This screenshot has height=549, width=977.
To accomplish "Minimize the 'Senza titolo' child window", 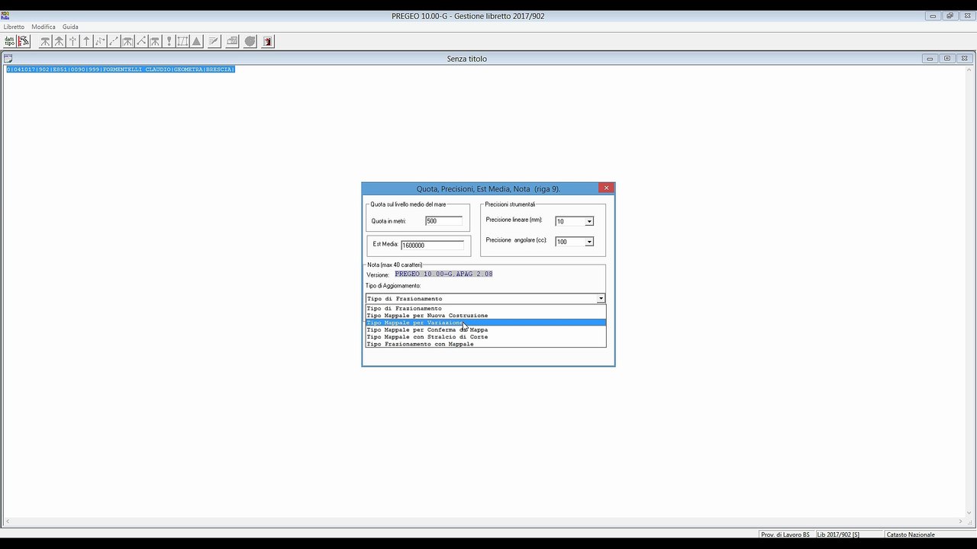I will point(930,58).
